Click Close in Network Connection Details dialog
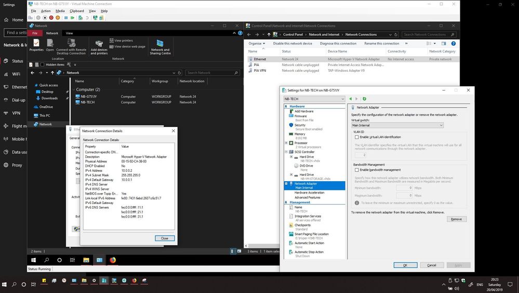Image resolution: width=519 pixels, height=293 pixels. click(165, 238)
